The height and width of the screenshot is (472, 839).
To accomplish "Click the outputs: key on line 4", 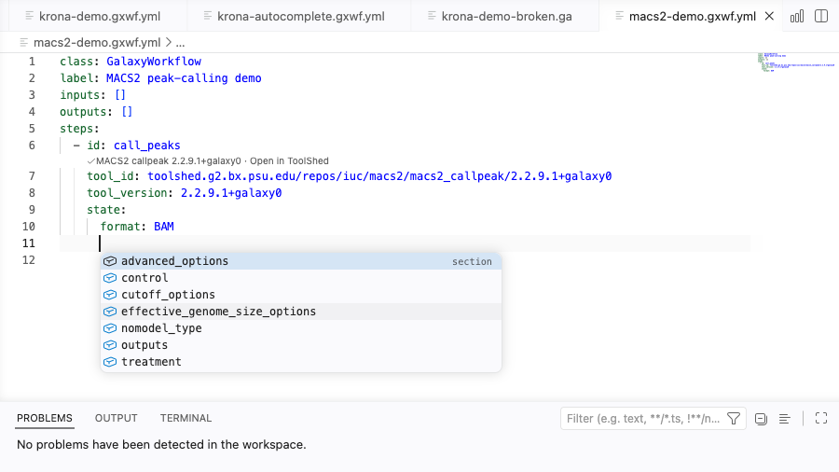I will pyautogui.click(x=86, y=112).
